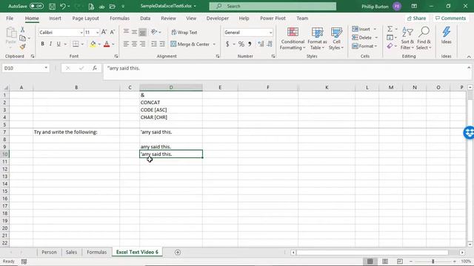Align text right

pos(142,44)
